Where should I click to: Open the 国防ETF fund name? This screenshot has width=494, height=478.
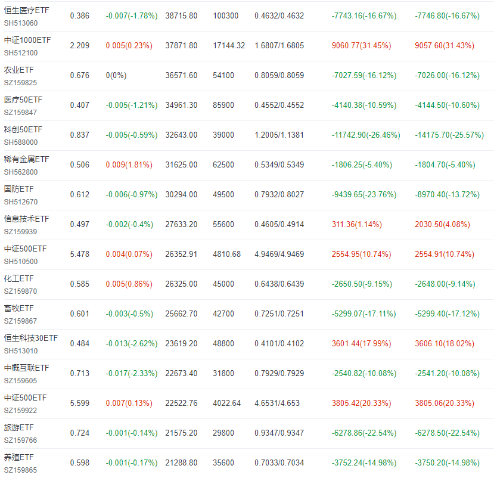coord(18,189)
